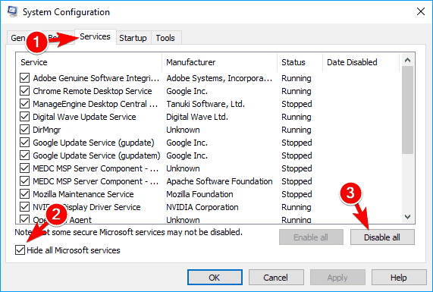Click the scroll down arrow in services list
Viewport: 433px width, 292px height.
[x=407, y=217]
